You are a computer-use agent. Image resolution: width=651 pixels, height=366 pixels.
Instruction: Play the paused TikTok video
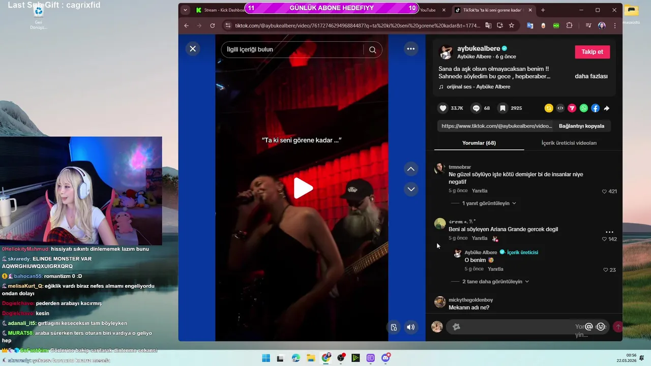(x=303, y=188)
